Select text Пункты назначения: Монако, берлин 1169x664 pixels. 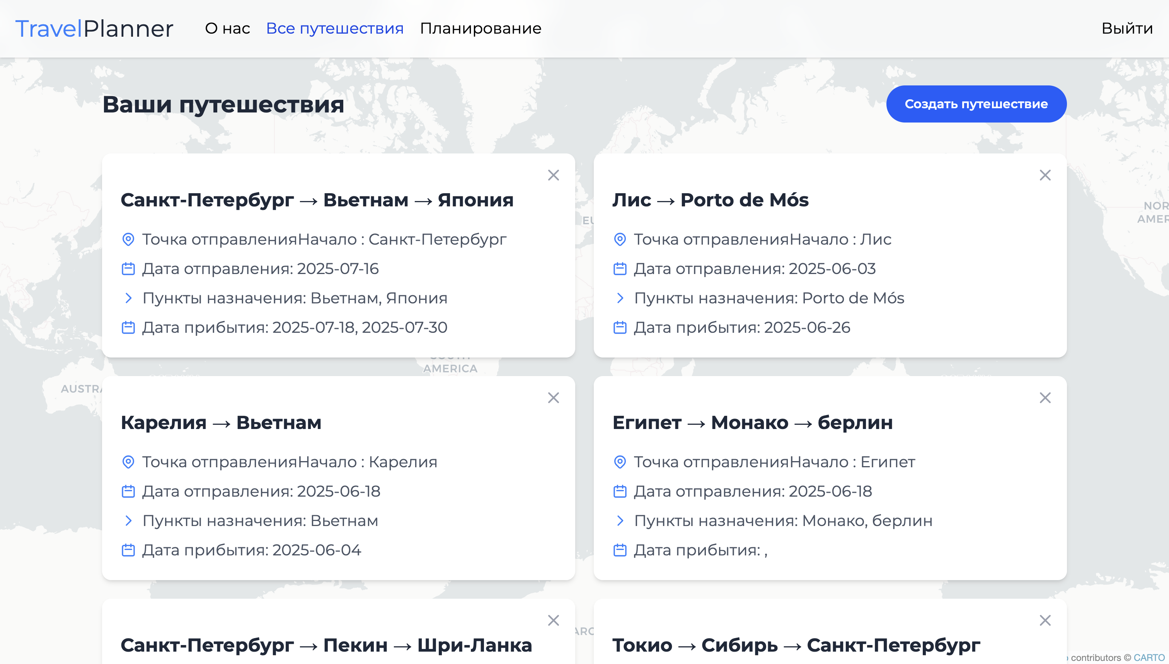click(x=784, y=521)
